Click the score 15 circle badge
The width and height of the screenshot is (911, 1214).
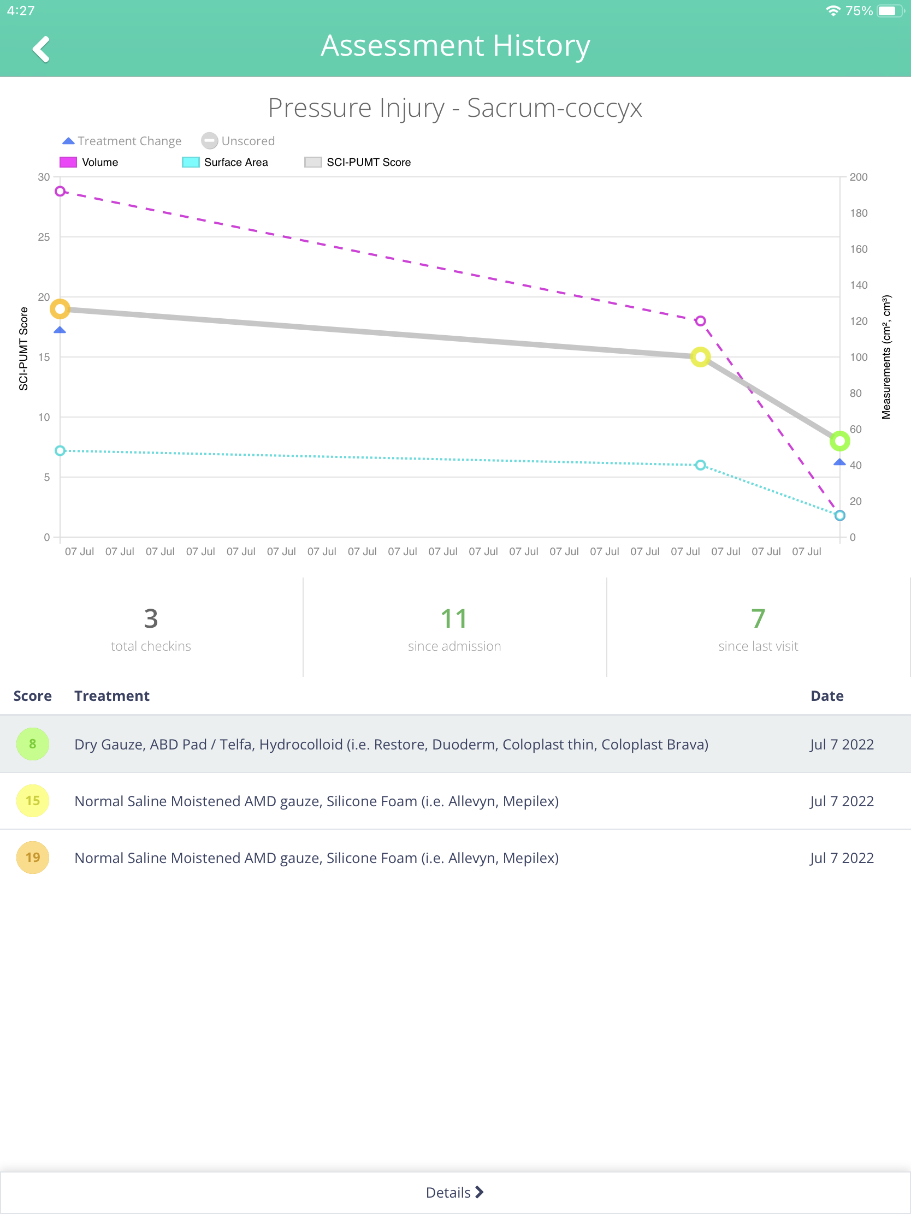(x=32, y=801)
